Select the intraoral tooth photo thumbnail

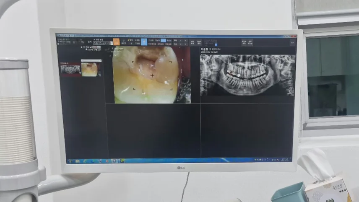coord(91,69)
